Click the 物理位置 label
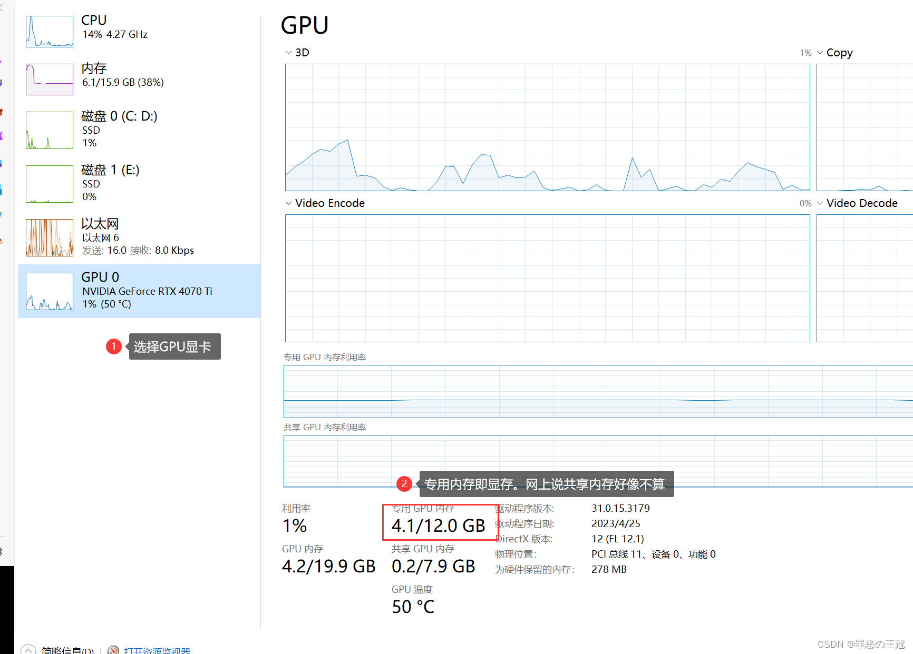913x654 pixels. [516, 554]
